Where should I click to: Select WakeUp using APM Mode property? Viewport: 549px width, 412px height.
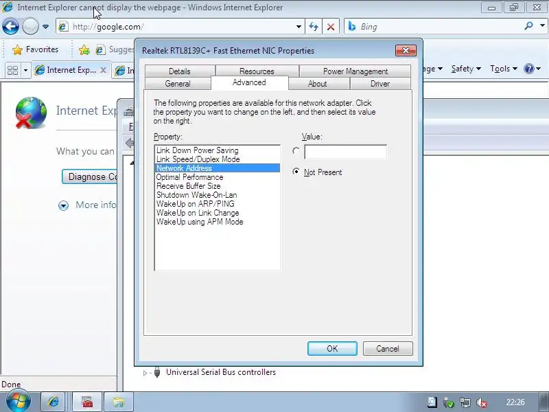click(217, 222)
